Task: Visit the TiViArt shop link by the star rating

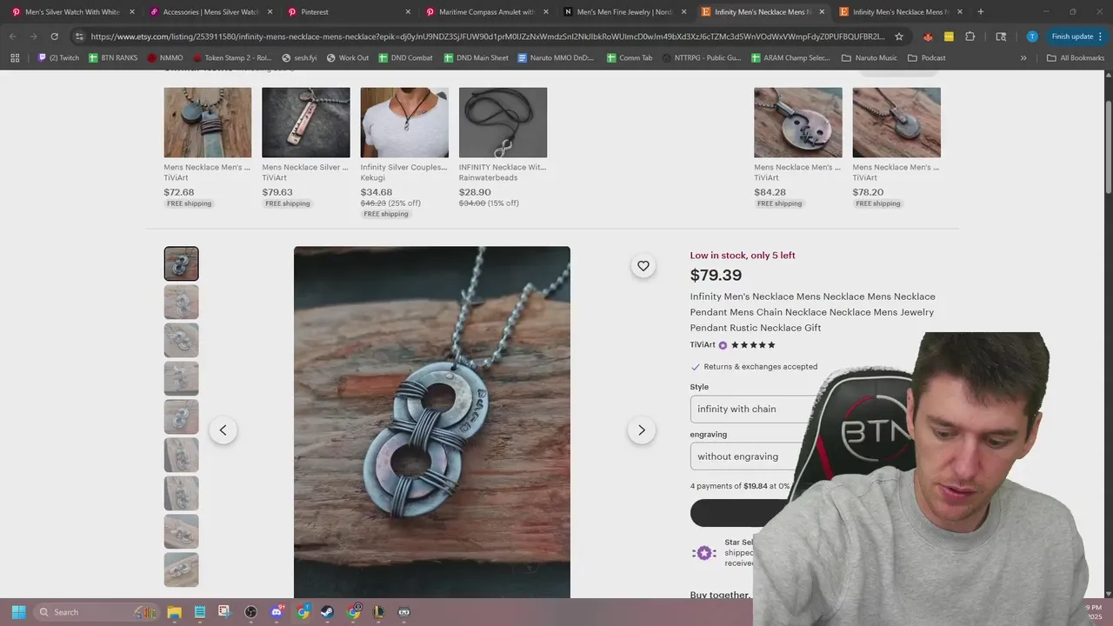Action: tap(703, 345)
